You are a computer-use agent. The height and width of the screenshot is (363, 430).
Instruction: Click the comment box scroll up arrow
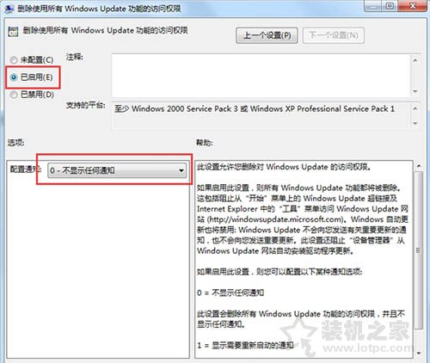pyautogui.click(x=415, y=60)
